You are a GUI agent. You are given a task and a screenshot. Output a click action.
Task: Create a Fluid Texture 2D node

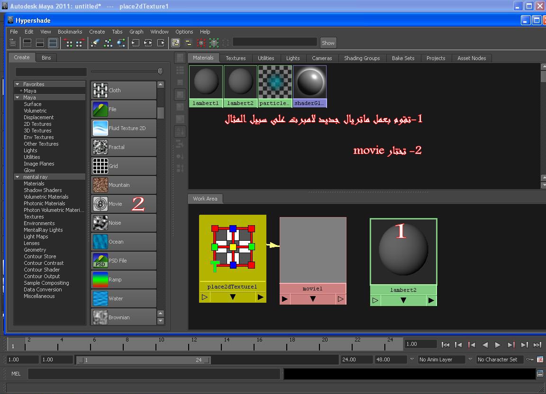(x=124, y=128)
